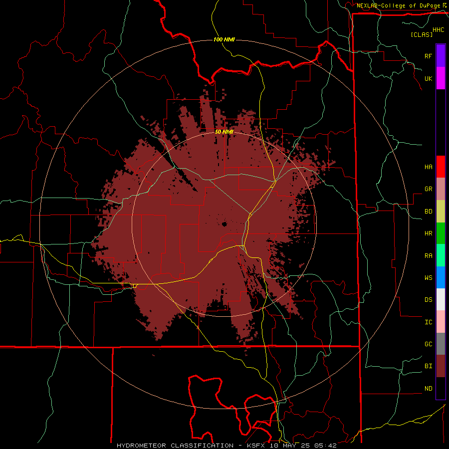Click the KSFX station identifier
This screenshot has height=449, width=449.
(257, 446)
